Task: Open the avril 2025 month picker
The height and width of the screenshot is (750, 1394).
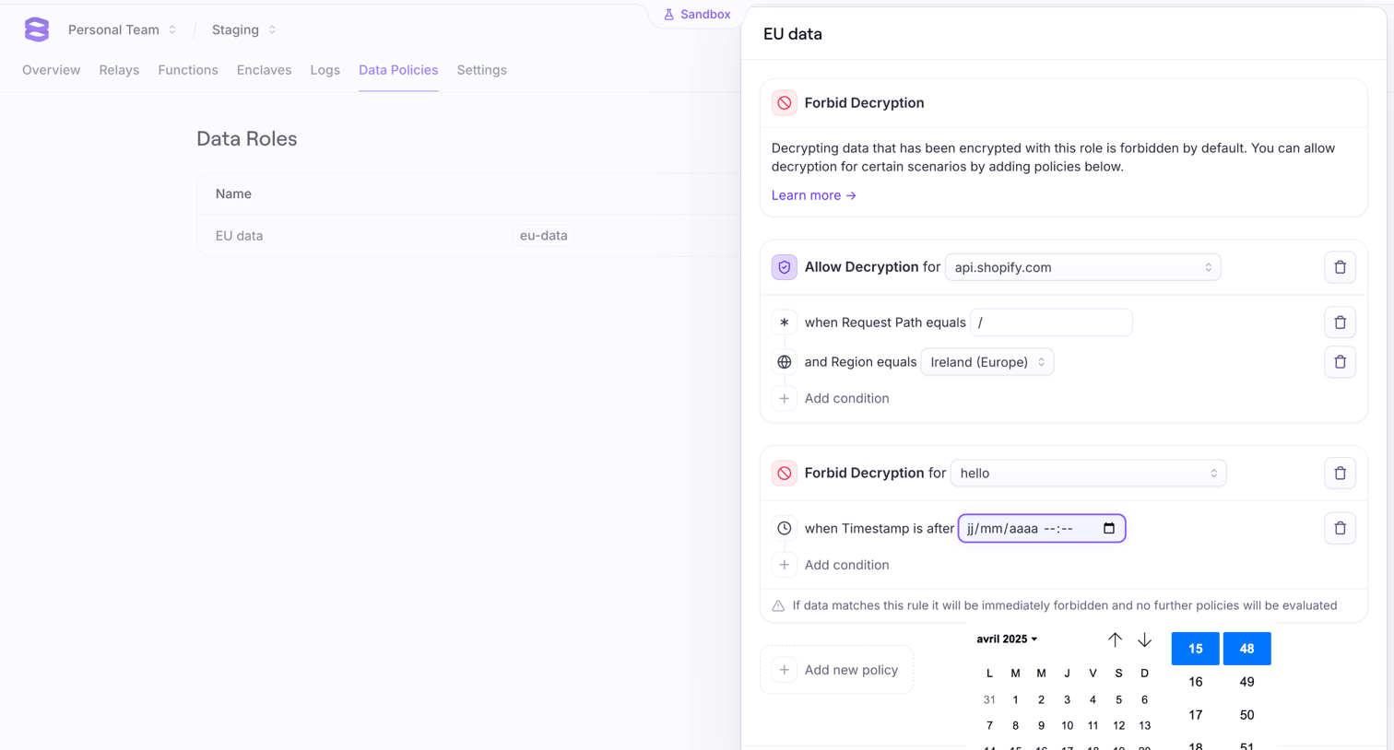Action: [1007, 639]
